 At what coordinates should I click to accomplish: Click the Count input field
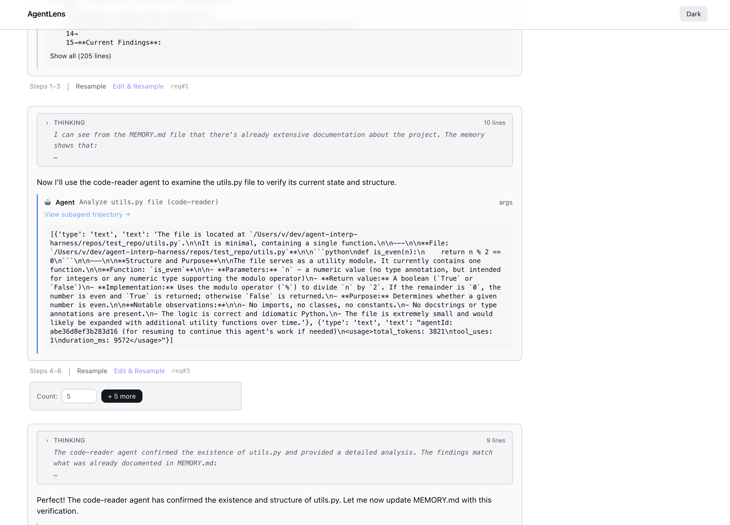pyautogui.click(x=79, y=396)
